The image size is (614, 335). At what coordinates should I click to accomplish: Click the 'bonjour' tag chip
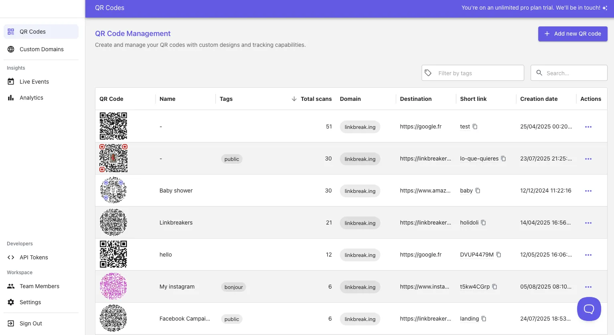point(234,287)
